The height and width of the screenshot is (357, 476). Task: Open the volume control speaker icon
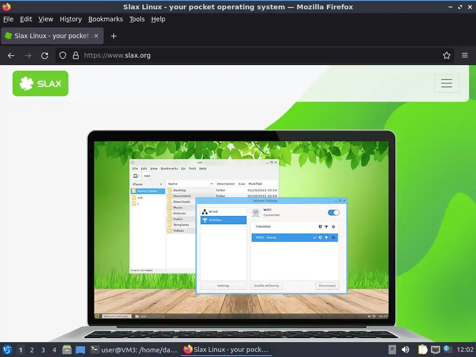point(405,350)
